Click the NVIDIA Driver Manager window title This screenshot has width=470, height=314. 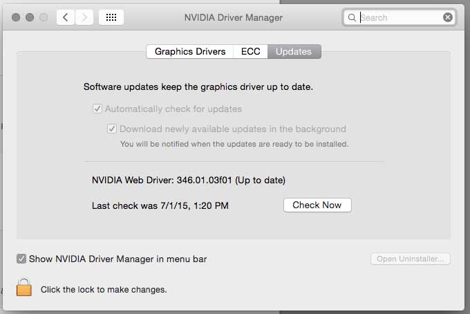click(x=234, y=17)
